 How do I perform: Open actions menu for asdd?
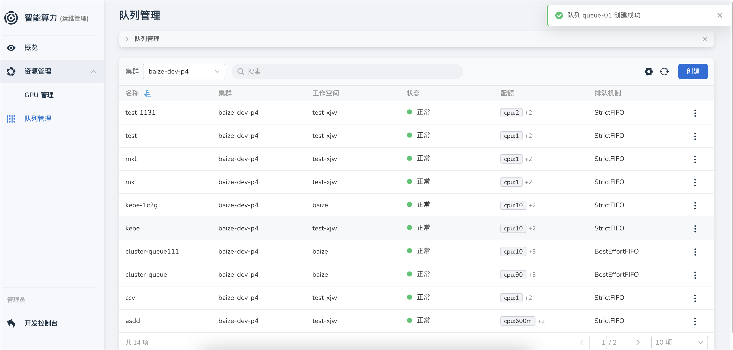click(695, 321)
